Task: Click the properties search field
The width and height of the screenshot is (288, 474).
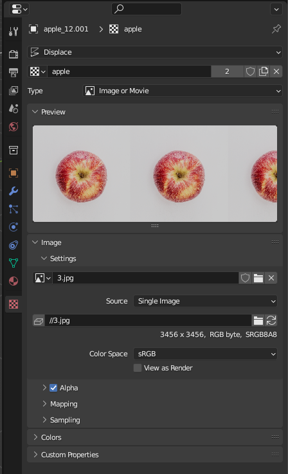Action: (x=147, y=9)
